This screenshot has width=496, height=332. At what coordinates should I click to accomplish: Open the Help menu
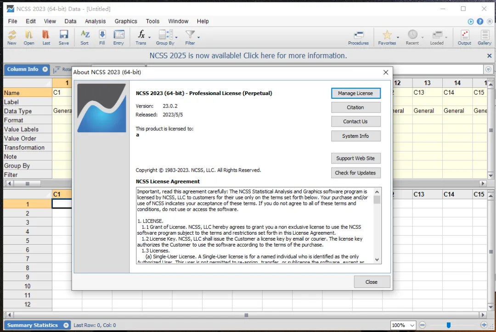(203, 21)
